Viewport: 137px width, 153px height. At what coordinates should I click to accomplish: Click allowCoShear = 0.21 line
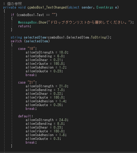[44, 60]
